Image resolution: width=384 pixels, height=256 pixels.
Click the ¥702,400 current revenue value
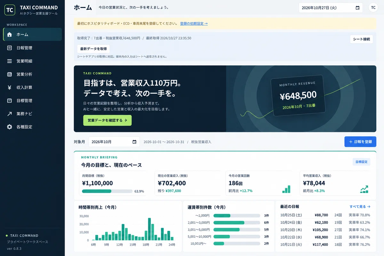[x=172, y=183]
